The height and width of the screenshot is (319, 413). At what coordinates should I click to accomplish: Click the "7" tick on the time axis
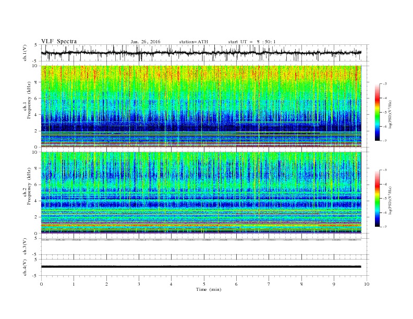click(269, 284)
